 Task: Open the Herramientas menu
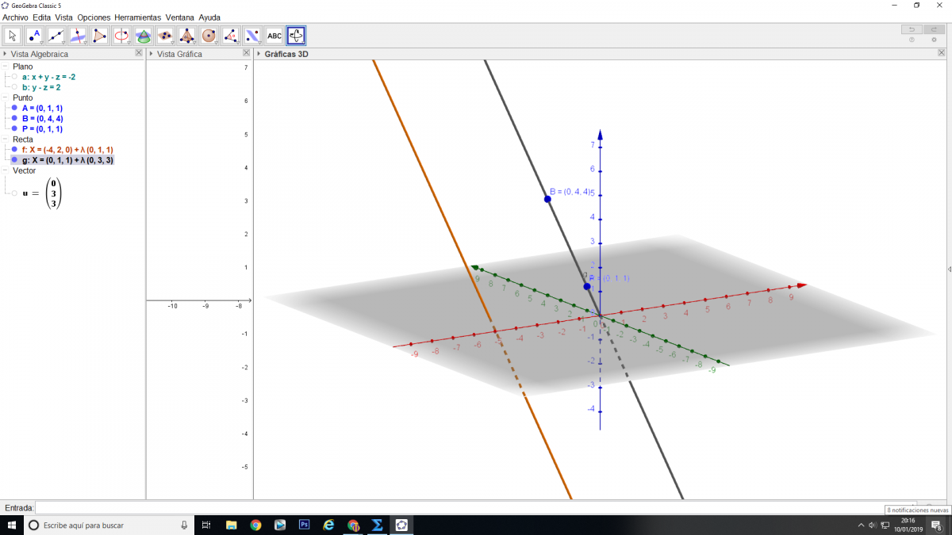click(x=137, y=17)
